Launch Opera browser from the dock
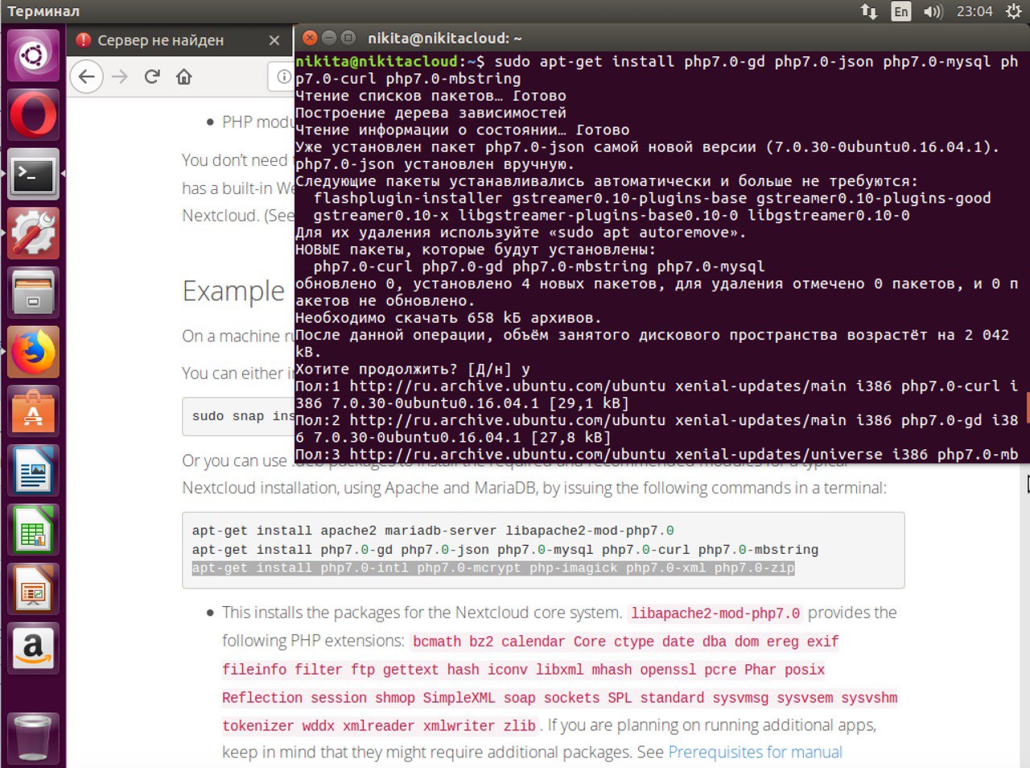The width and height of the screenshot is (1030, 768). 33,114
